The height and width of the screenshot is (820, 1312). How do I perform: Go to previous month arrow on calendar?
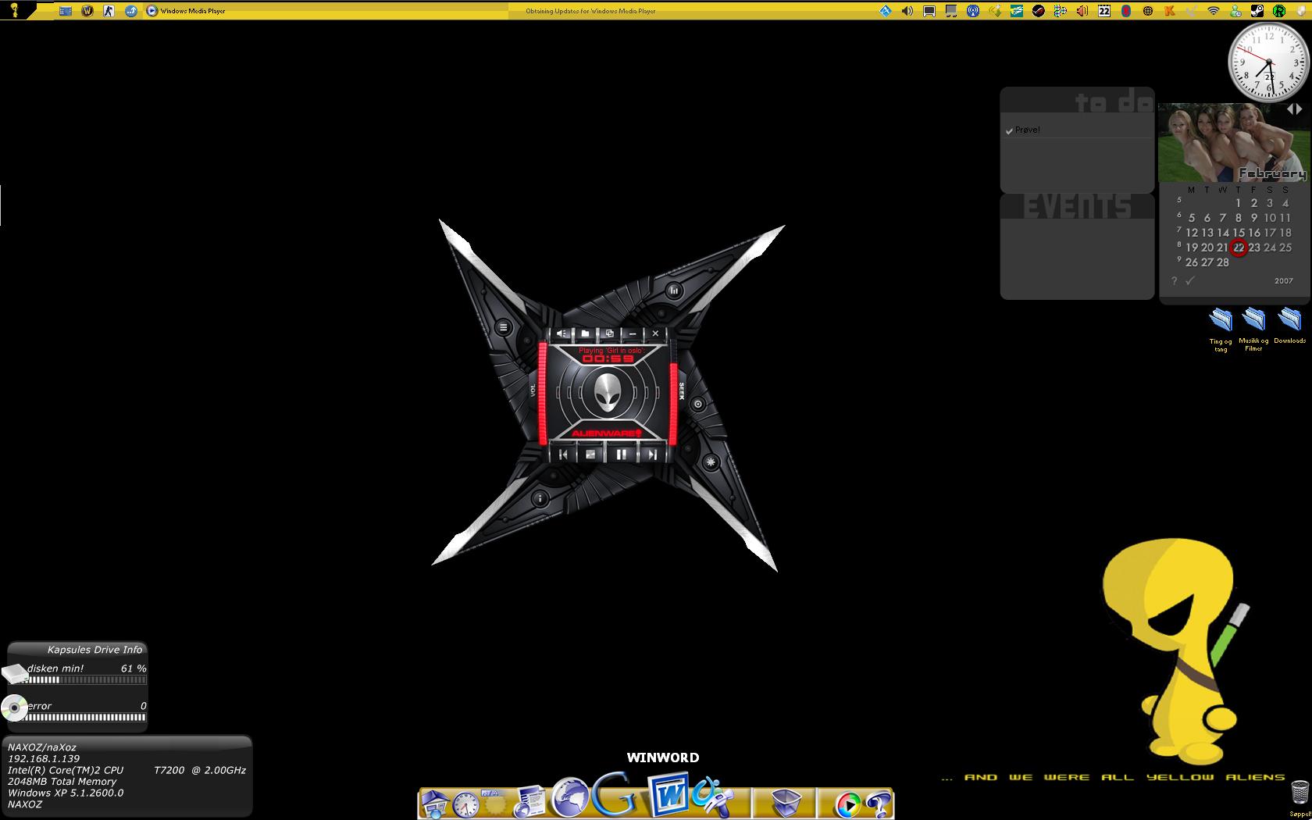click(x=1291, y=109)
